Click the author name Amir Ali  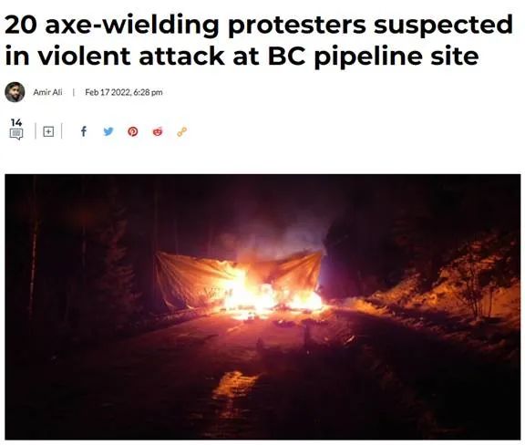click(x=47, y=92)
